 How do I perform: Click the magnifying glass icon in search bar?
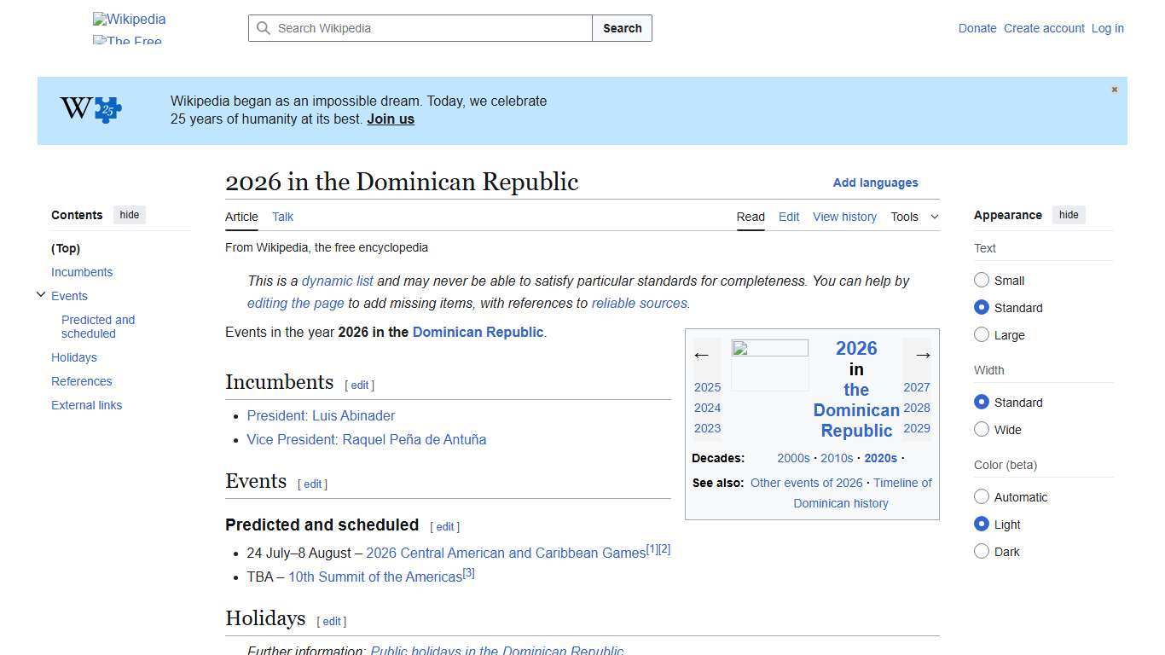(x=264, y=28)
